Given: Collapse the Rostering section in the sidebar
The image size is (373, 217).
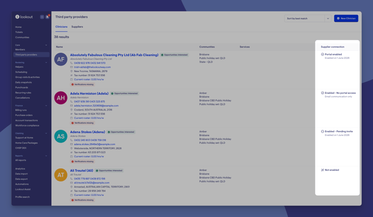Looking at the screenshot, I should (46, 63).
